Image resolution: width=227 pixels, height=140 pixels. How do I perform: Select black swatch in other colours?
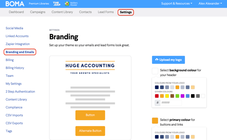pyautogui.click(x=193, y=96)
